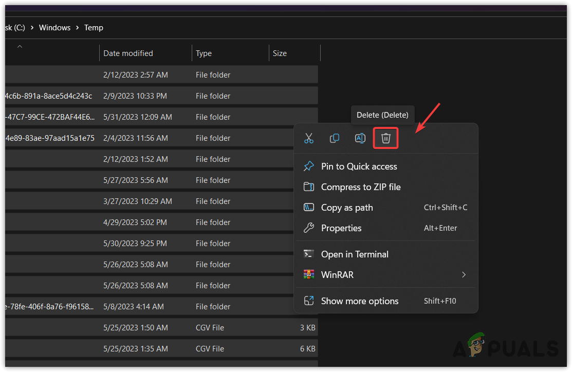Open Properties from the context menu
This screenshot has height=372, width=572.
(385, 228)
